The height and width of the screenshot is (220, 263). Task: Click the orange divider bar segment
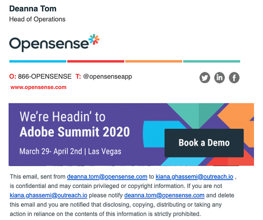(x=154, y=61)
